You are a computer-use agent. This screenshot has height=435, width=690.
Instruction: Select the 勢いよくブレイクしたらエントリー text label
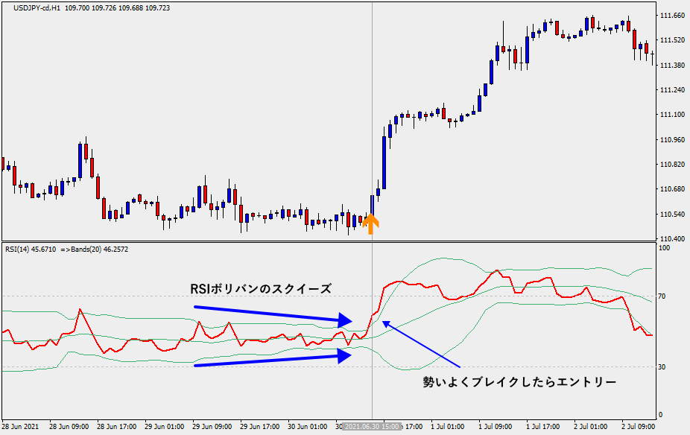click(519, 382)
